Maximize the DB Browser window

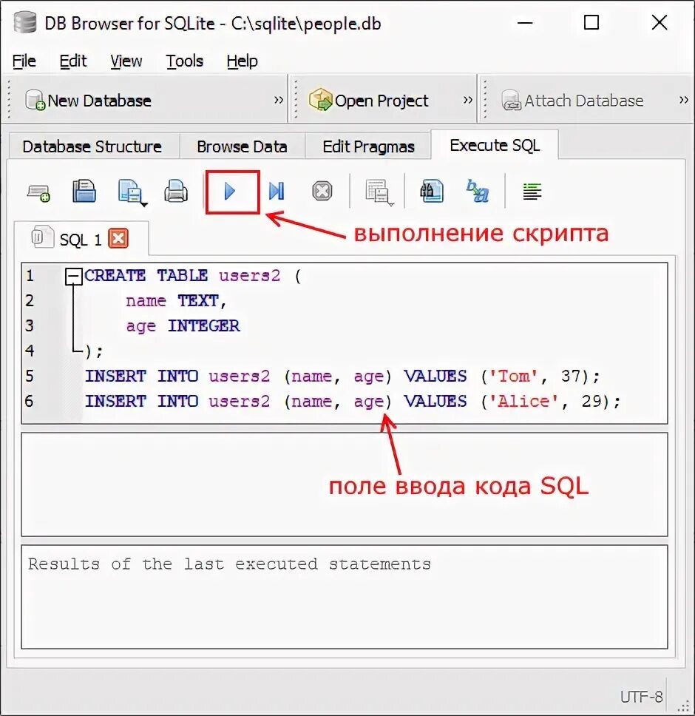coord(591,22)
